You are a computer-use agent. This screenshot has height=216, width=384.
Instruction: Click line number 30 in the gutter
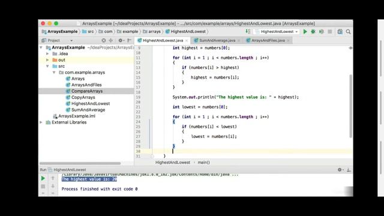point(138,151)
